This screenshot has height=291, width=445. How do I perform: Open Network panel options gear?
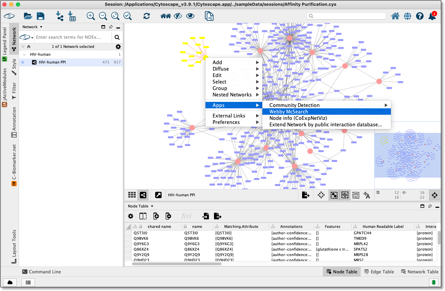coord(118,47)
